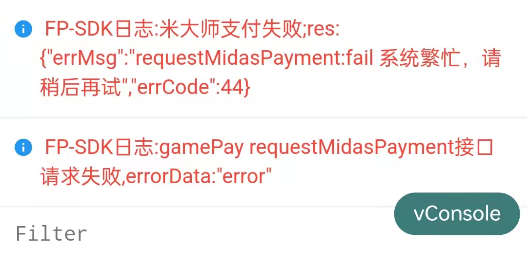Click the word gamePay in second log

pos(201,148)
